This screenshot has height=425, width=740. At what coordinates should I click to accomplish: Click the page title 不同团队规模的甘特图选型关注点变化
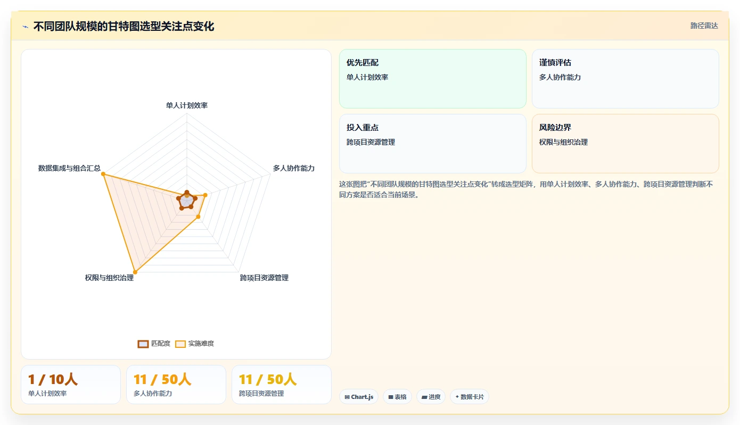(x=124, y=26)
